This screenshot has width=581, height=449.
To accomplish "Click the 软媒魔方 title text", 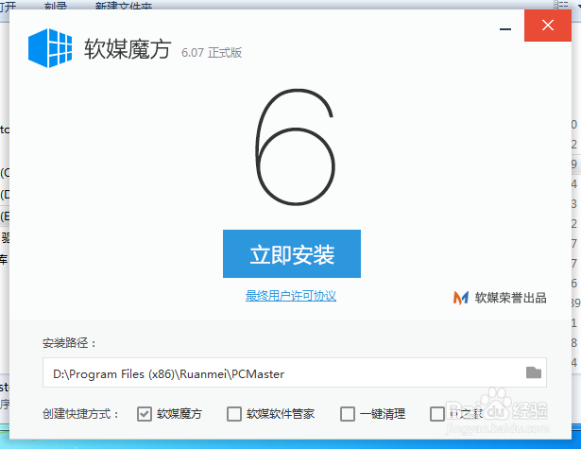I will coord(128,49).
